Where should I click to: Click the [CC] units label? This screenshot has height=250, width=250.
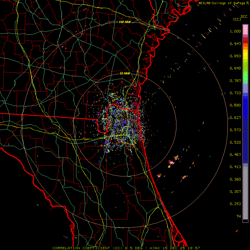pos(237,19)
